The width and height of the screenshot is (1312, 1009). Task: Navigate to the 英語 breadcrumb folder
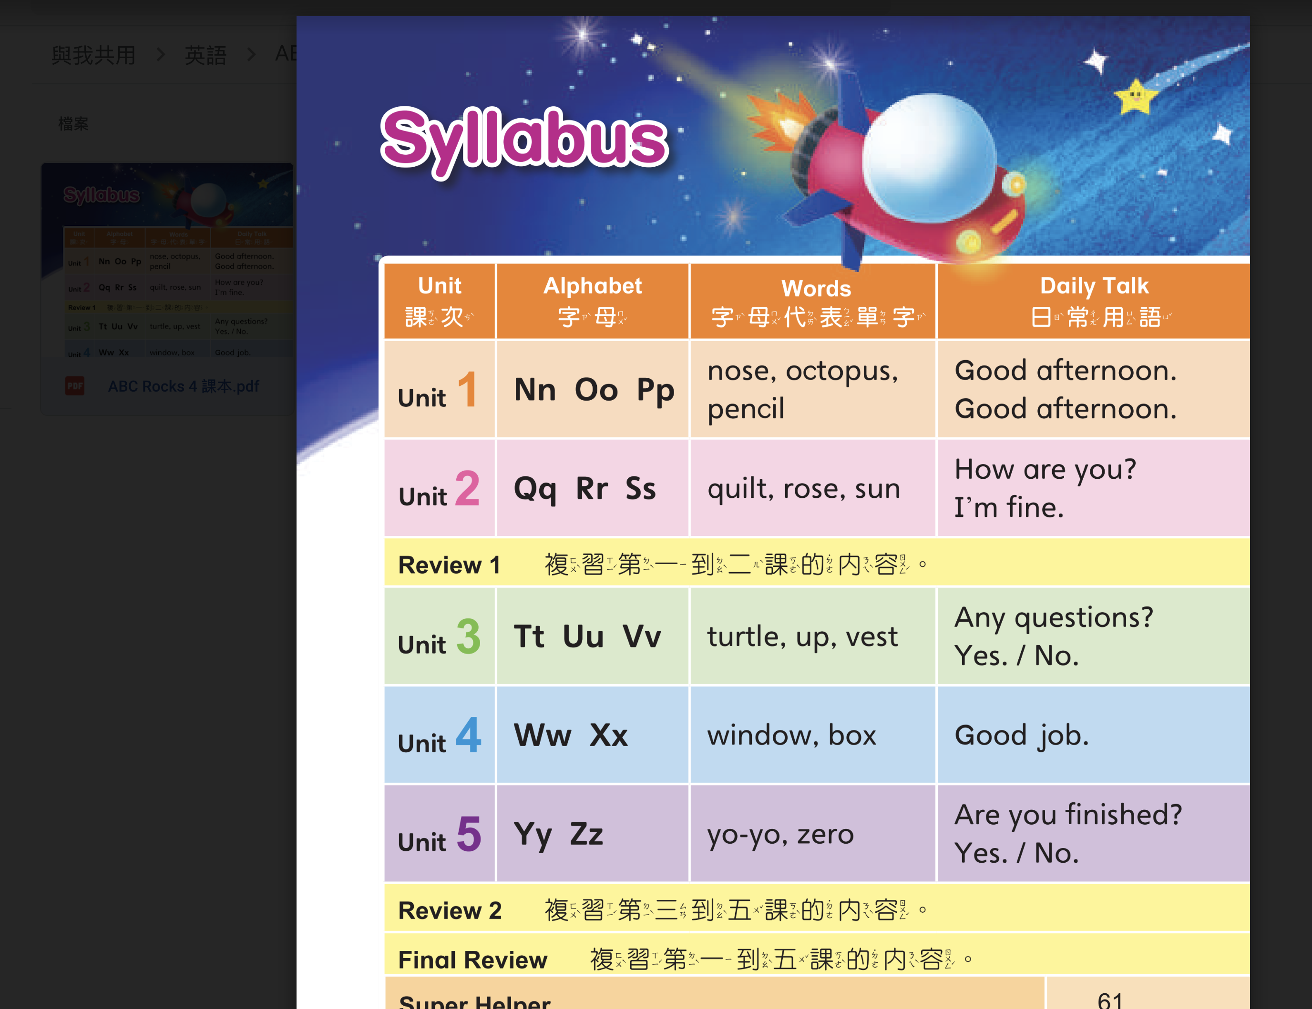(205, 55)
